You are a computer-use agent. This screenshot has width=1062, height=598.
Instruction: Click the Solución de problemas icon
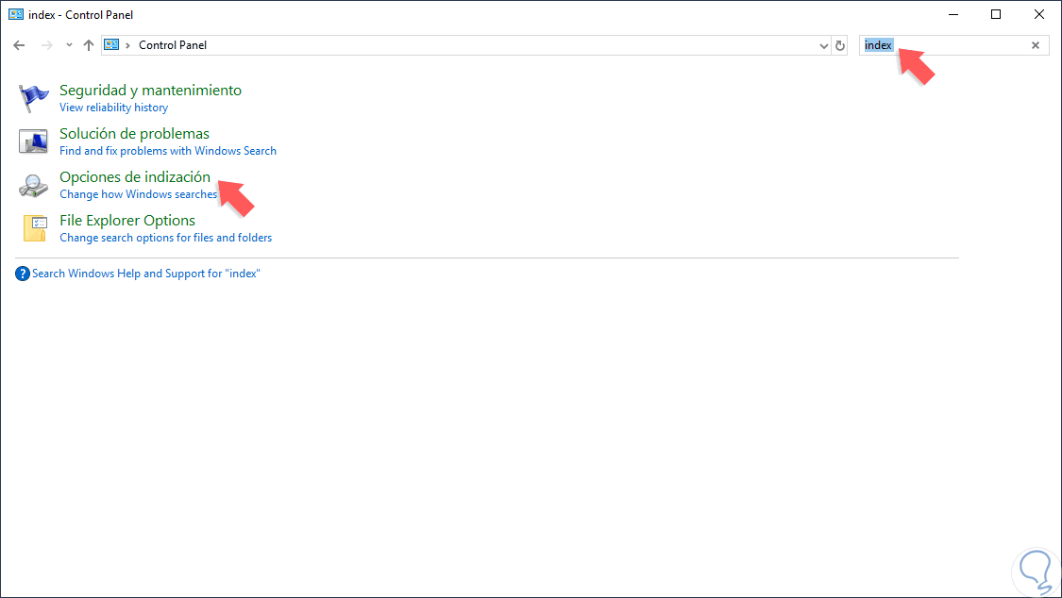[33, 141]
